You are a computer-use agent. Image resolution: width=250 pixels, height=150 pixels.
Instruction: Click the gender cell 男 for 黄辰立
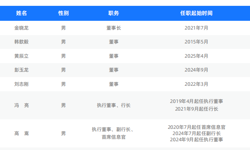click(x=64, y=56)
